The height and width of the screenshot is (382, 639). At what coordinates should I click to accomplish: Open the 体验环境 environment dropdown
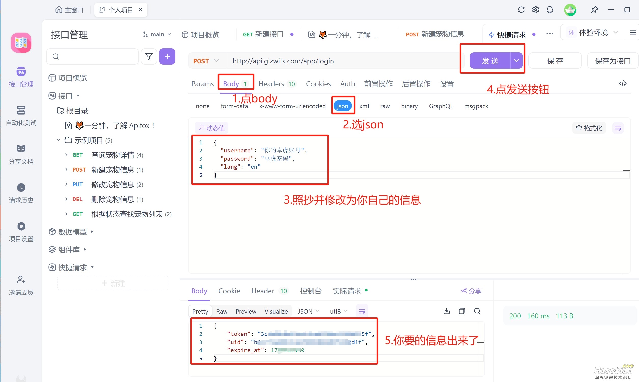pyautogui.click(x=592, y=32)
